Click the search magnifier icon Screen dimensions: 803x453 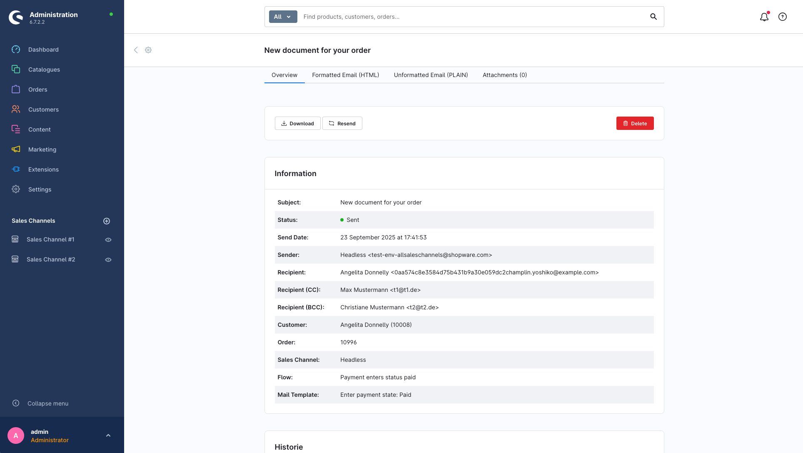click(x=653, y=17)
